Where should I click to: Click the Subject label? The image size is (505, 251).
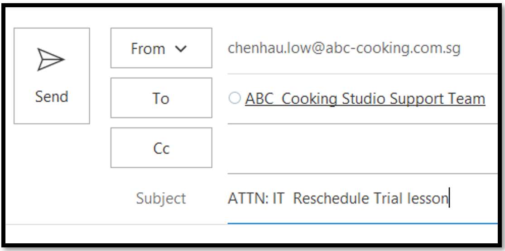pyautogui.click(x=161, y=199)
